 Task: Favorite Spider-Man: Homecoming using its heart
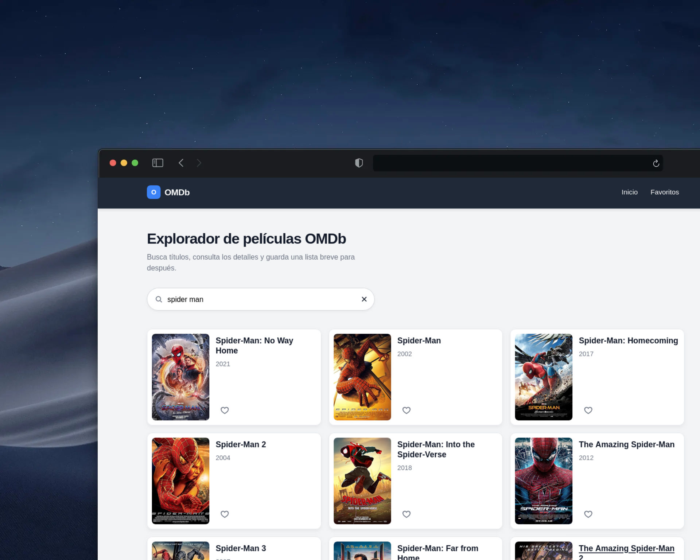click(588, 410)
